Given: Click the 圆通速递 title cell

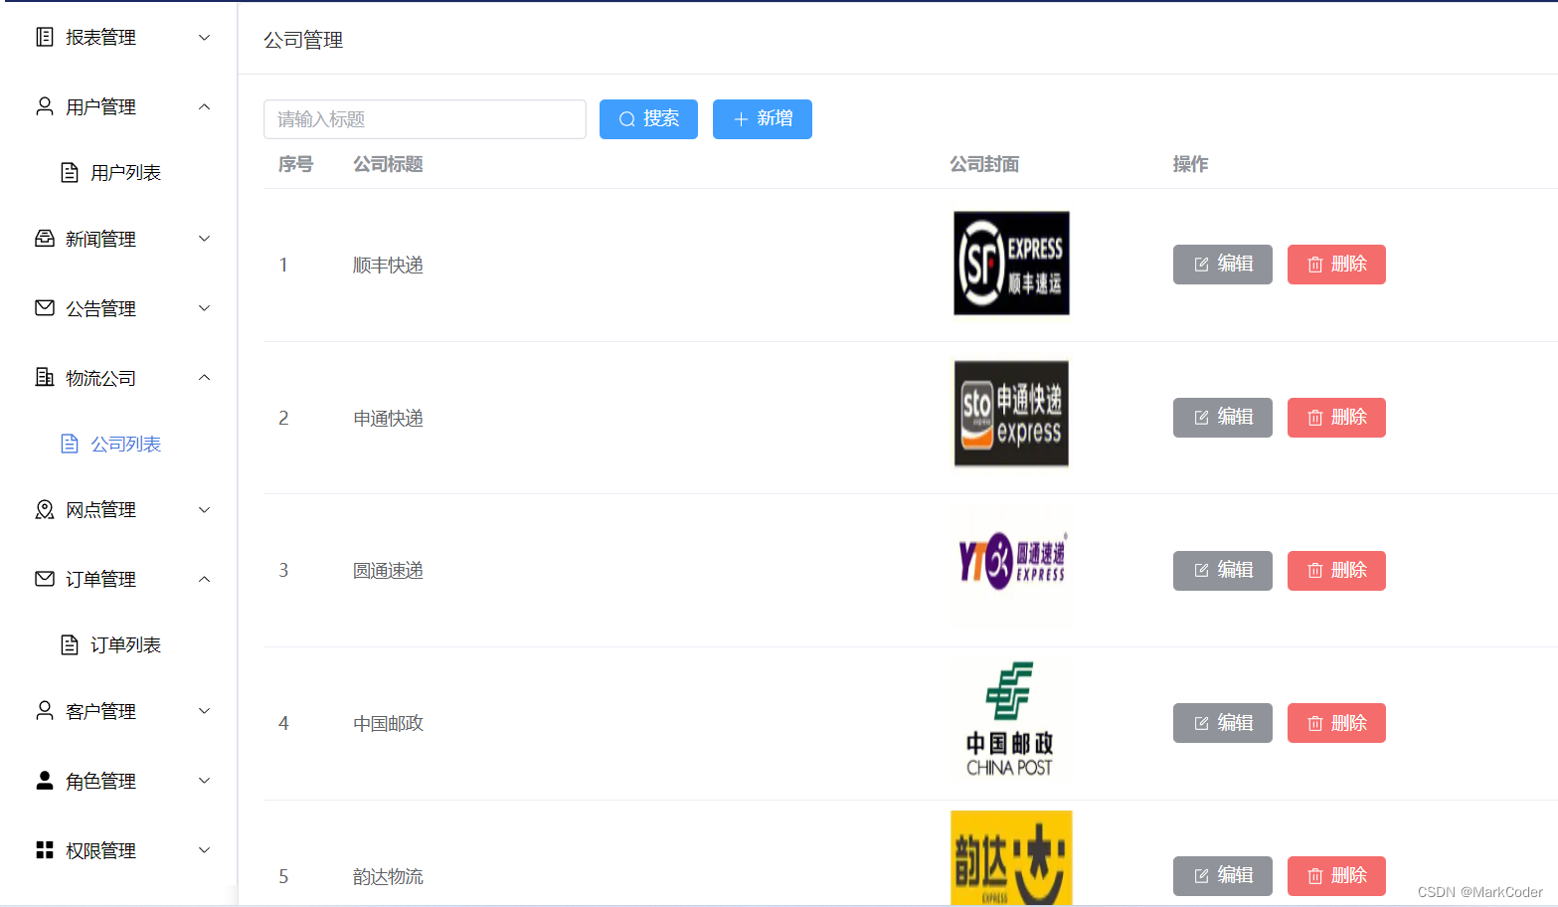Looking at the screenshot, I should tap(388, 571).
